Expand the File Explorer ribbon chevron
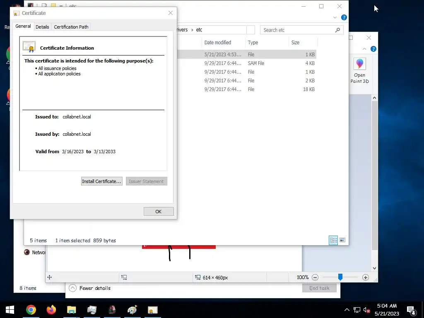The width and height of the screenshot is (424, 318). point(335,17)
